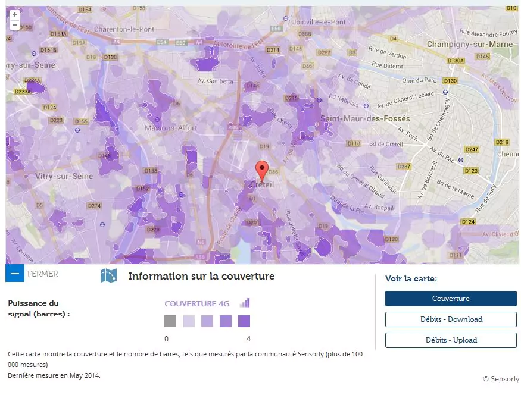The height and width of the screenshot is (395, 521).
Task: Click the Champigny-sur-Marne city label
Action: 470,45
